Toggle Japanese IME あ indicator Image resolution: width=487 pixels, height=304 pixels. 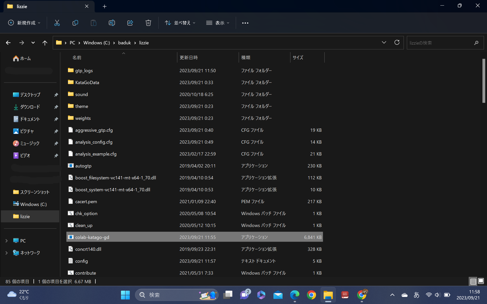tap(416, 295)
